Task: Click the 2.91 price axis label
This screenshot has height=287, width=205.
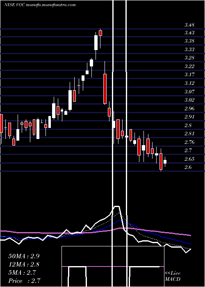Action: coord(189,117)
